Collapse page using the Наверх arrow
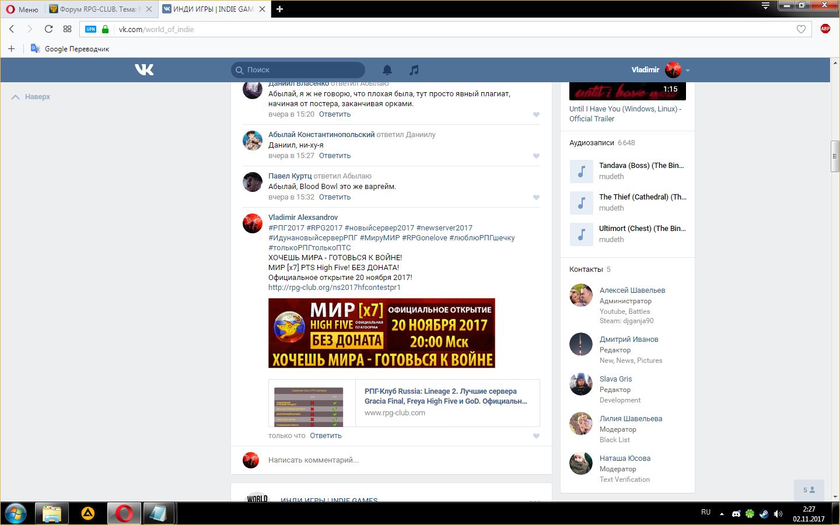The height and width of the screenshot is (525, 840). pyautogui.click(x=31, y=97)
